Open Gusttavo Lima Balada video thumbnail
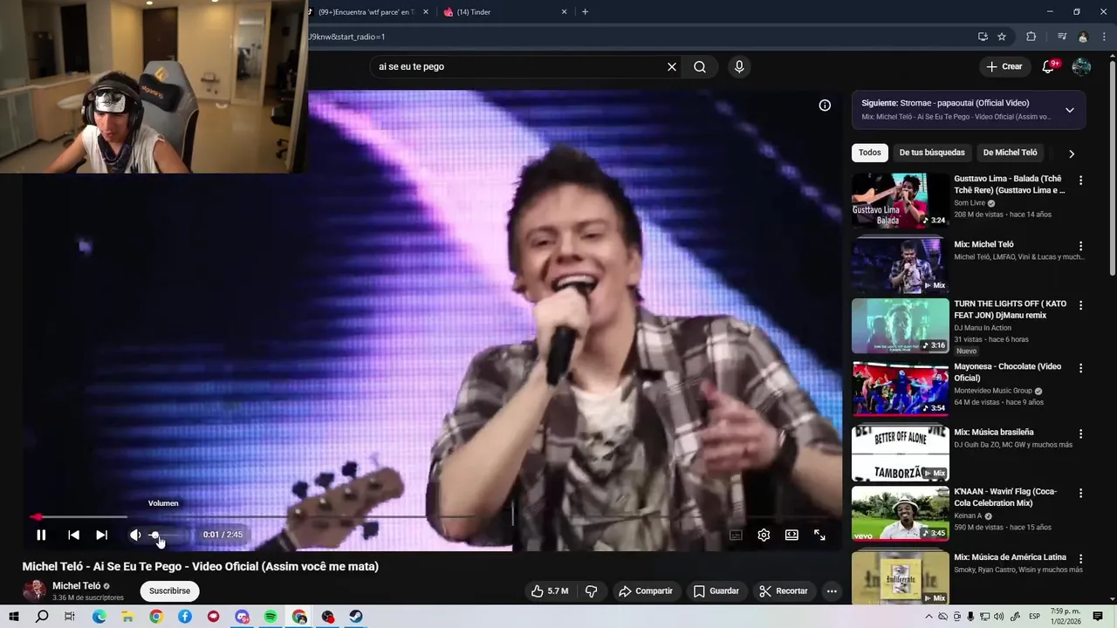The image size is (1117, 628). (901, 200)
